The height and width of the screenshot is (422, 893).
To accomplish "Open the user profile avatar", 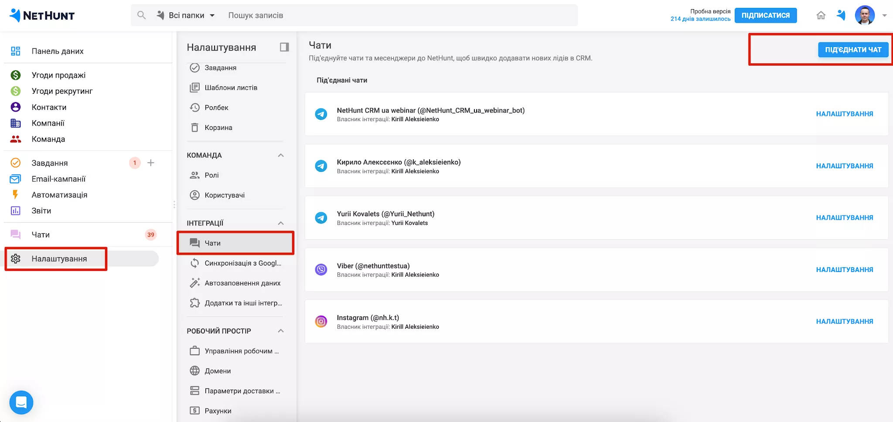I will pyautogui.click(x=865, y=15).
